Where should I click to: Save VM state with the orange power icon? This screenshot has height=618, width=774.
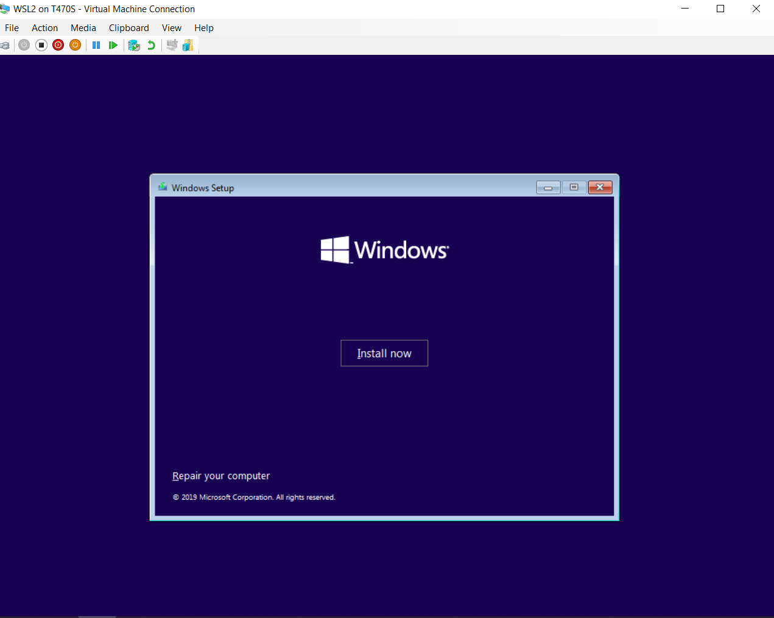[76, 45]
